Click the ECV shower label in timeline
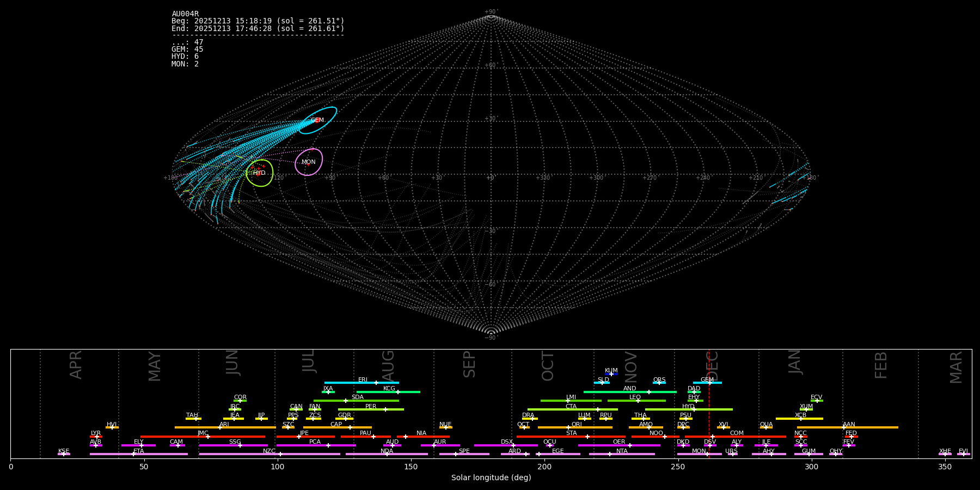 click(816, 397)
